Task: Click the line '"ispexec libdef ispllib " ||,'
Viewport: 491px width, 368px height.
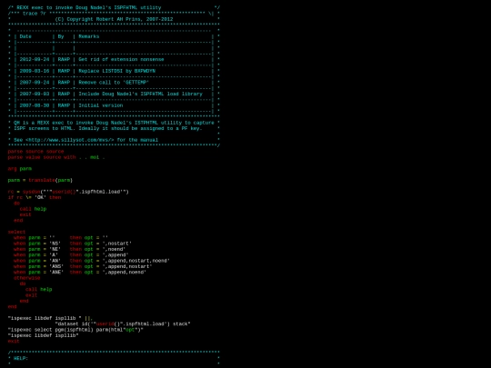Action: (x=50, y=318)
